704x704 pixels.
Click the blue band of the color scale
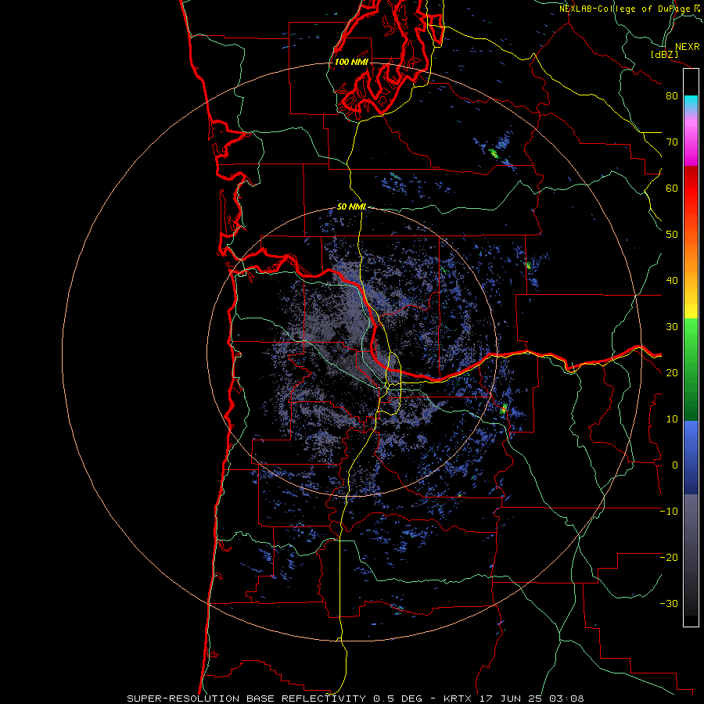(x=691, y=457)
